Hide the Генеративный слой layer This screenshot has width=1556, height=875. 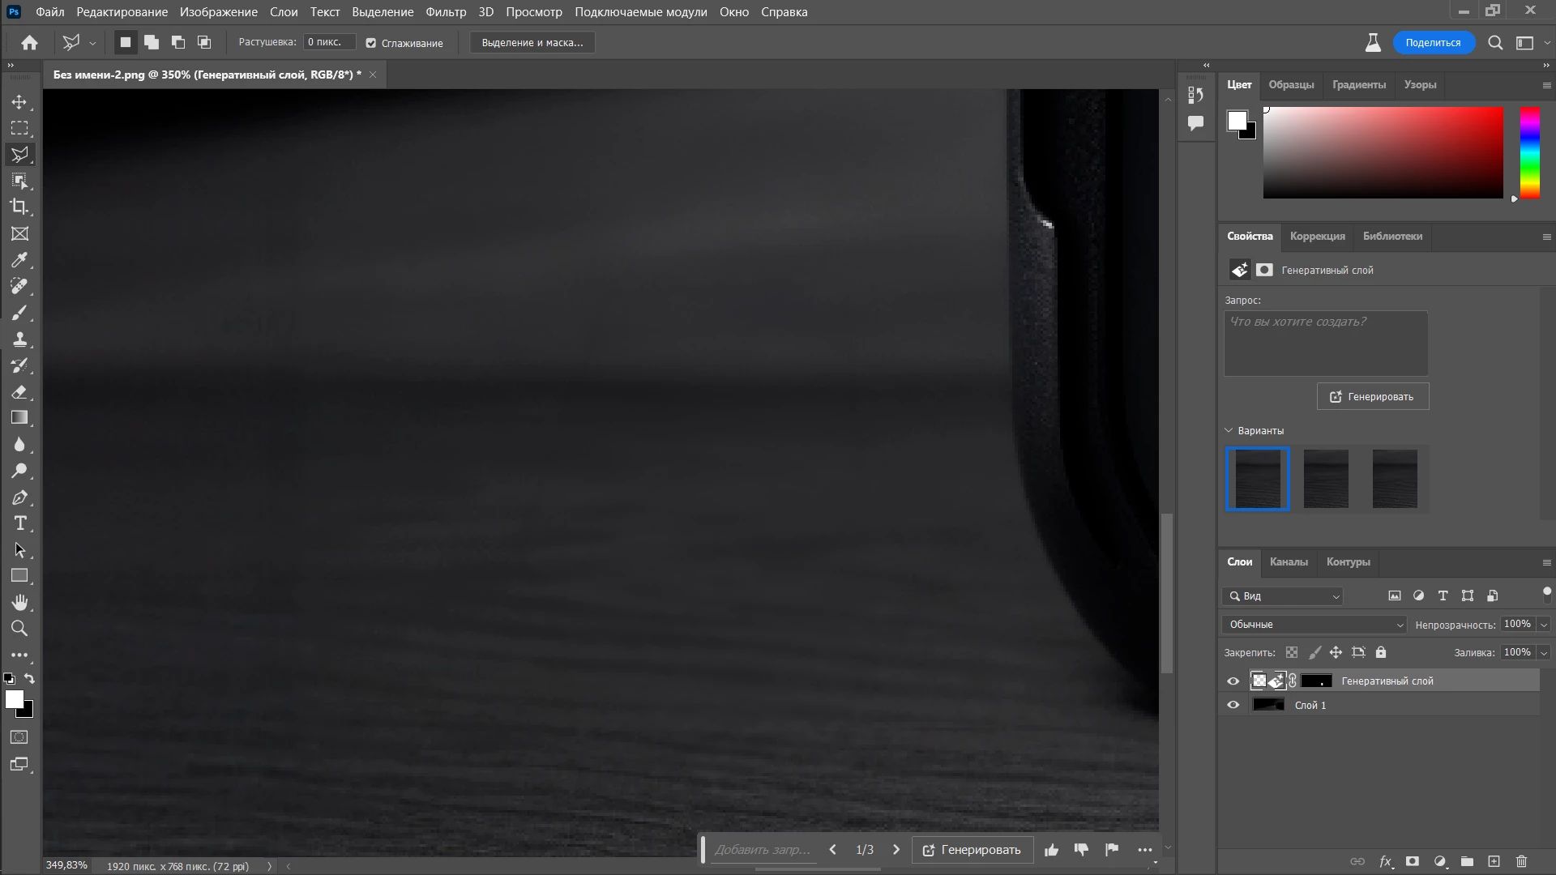click(1233, 681)
